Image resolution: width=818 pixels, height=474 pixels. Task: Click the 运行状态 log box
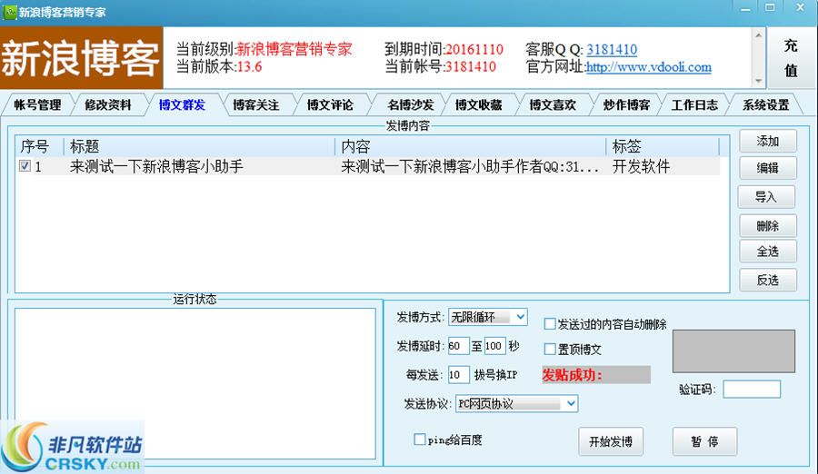[x=195, y=383]
